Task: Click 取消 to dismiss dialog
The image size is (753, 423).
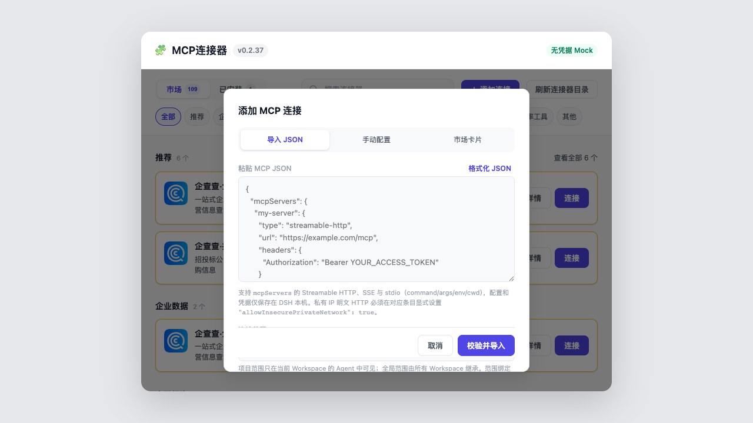Action: tap(435, 345)
